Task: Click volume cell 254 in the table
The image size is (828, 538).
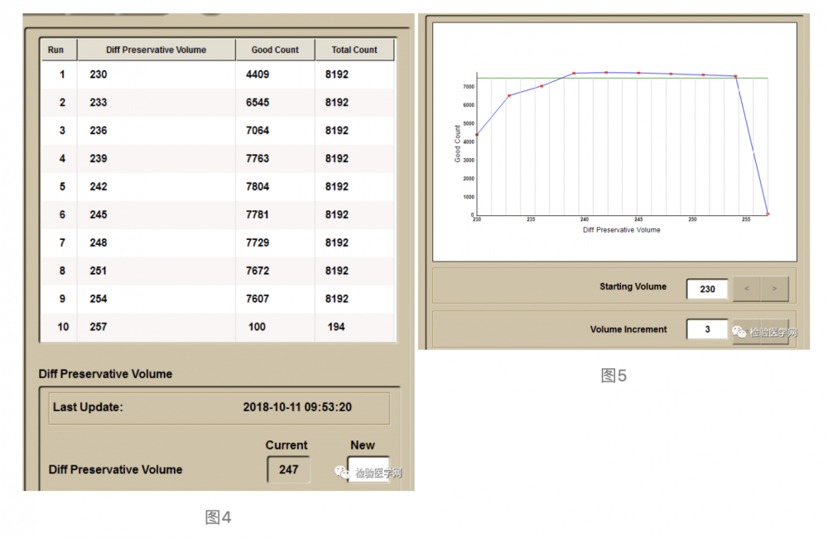Action: tap(99, 298)
